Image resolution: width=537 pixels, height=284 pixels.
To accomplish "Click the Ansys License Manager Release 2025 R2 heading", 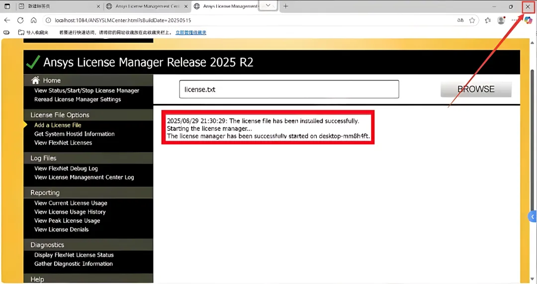I will click(x=148, y=62).
